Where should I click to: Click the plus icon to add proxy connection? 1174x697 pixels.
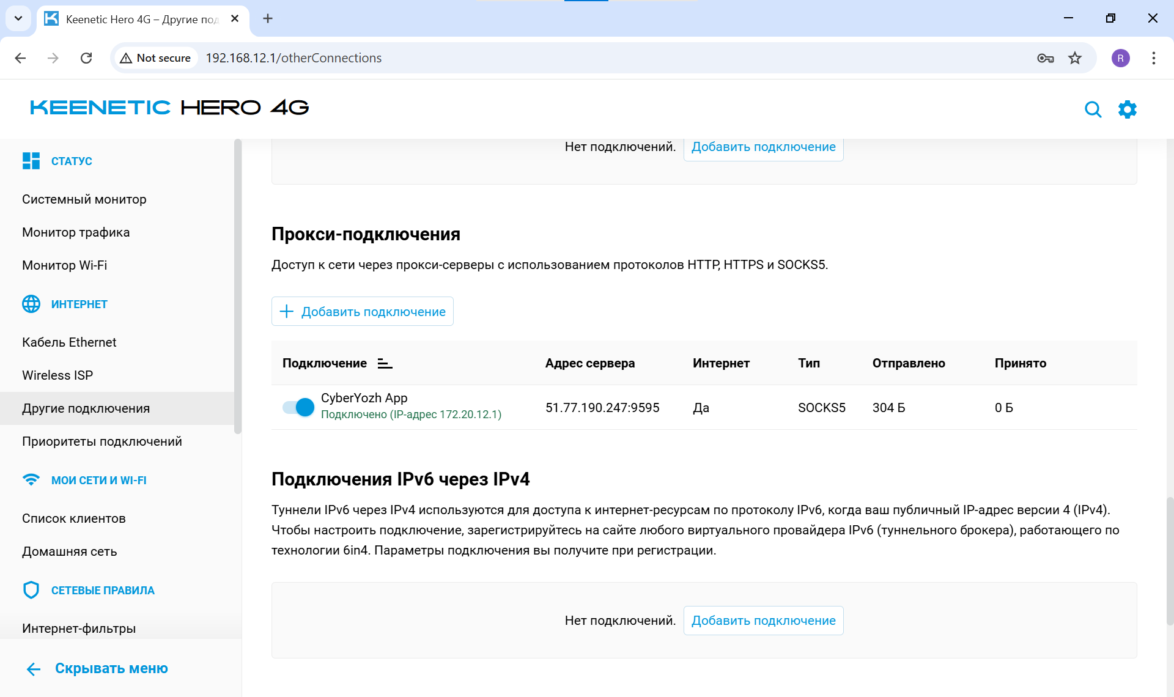286,311
